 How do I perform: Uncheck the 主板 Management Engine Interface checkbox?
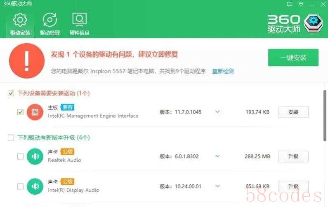click(20, 112)
